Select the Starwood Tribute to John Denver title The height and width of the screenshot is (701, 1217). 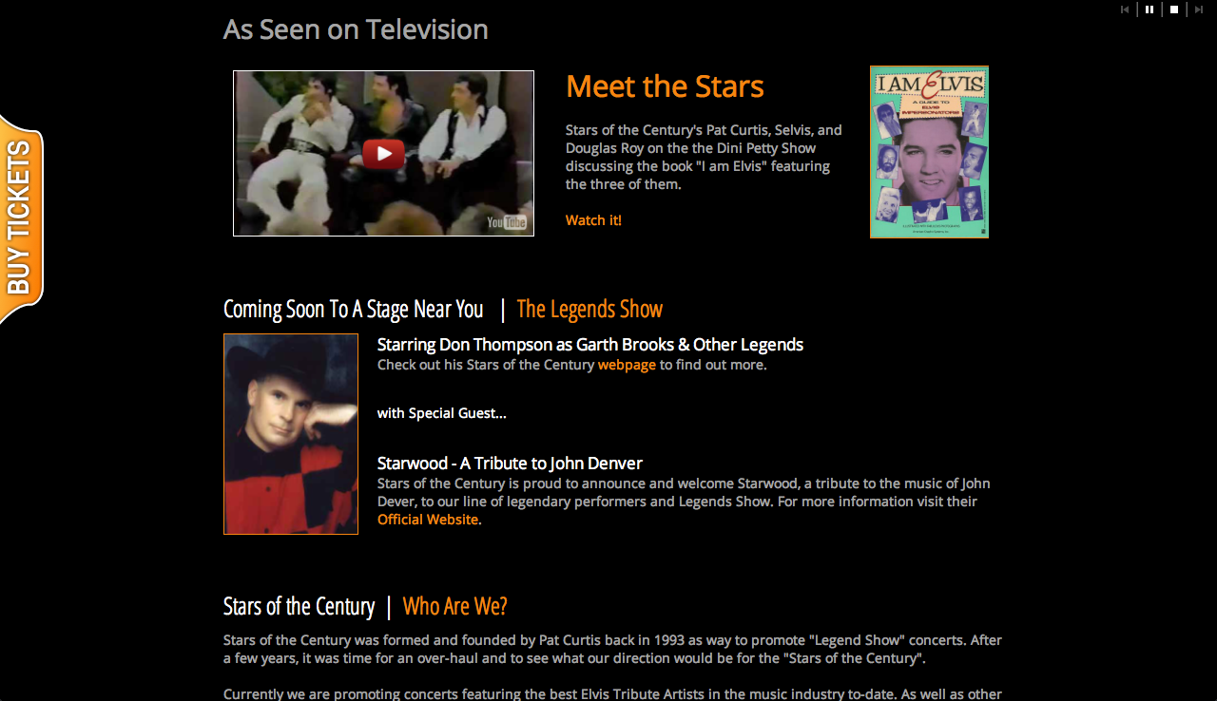pos(510,464)
